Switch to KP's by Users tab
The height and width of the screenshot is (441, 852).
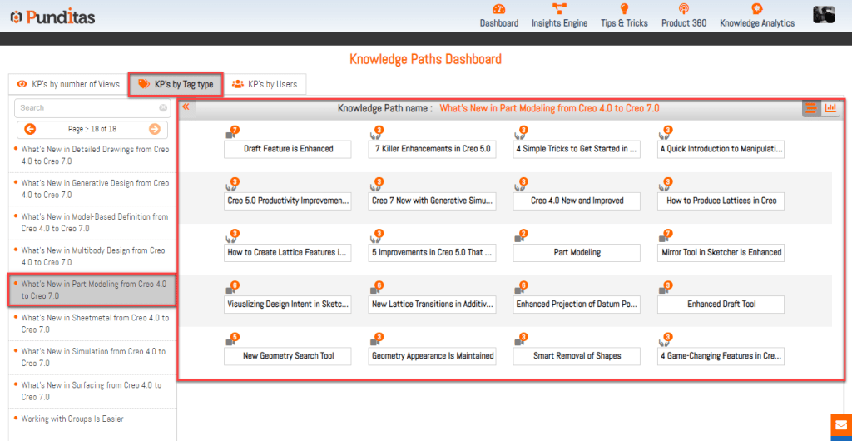pyautogui.click(x=265, y=84)
